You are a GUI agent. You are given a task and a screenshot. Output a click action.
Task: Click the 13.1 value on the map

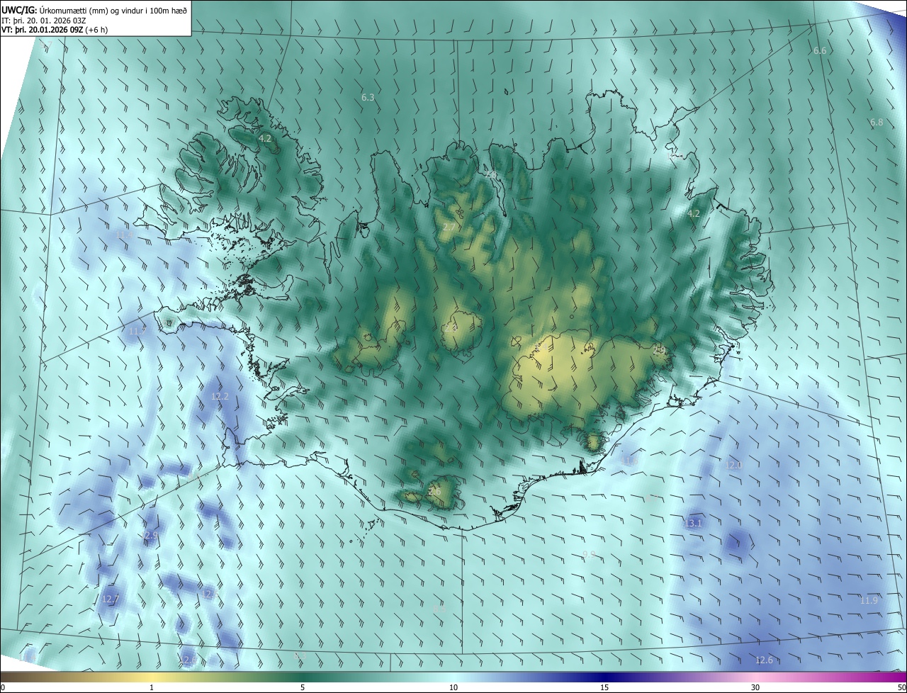click(x=693, y=523)
